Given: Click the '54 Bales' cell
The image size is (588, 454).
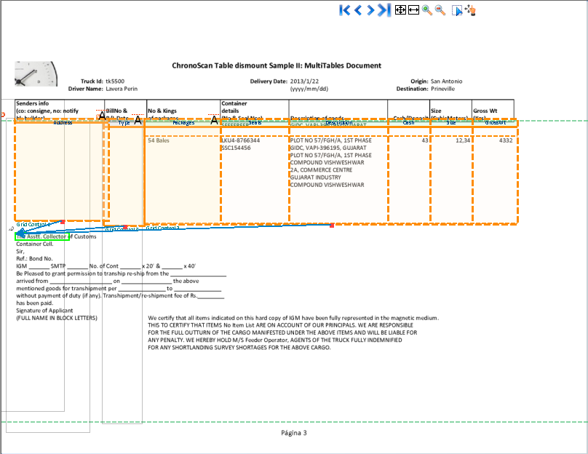Looking at the screenshot, I should (x=159, y=140).
